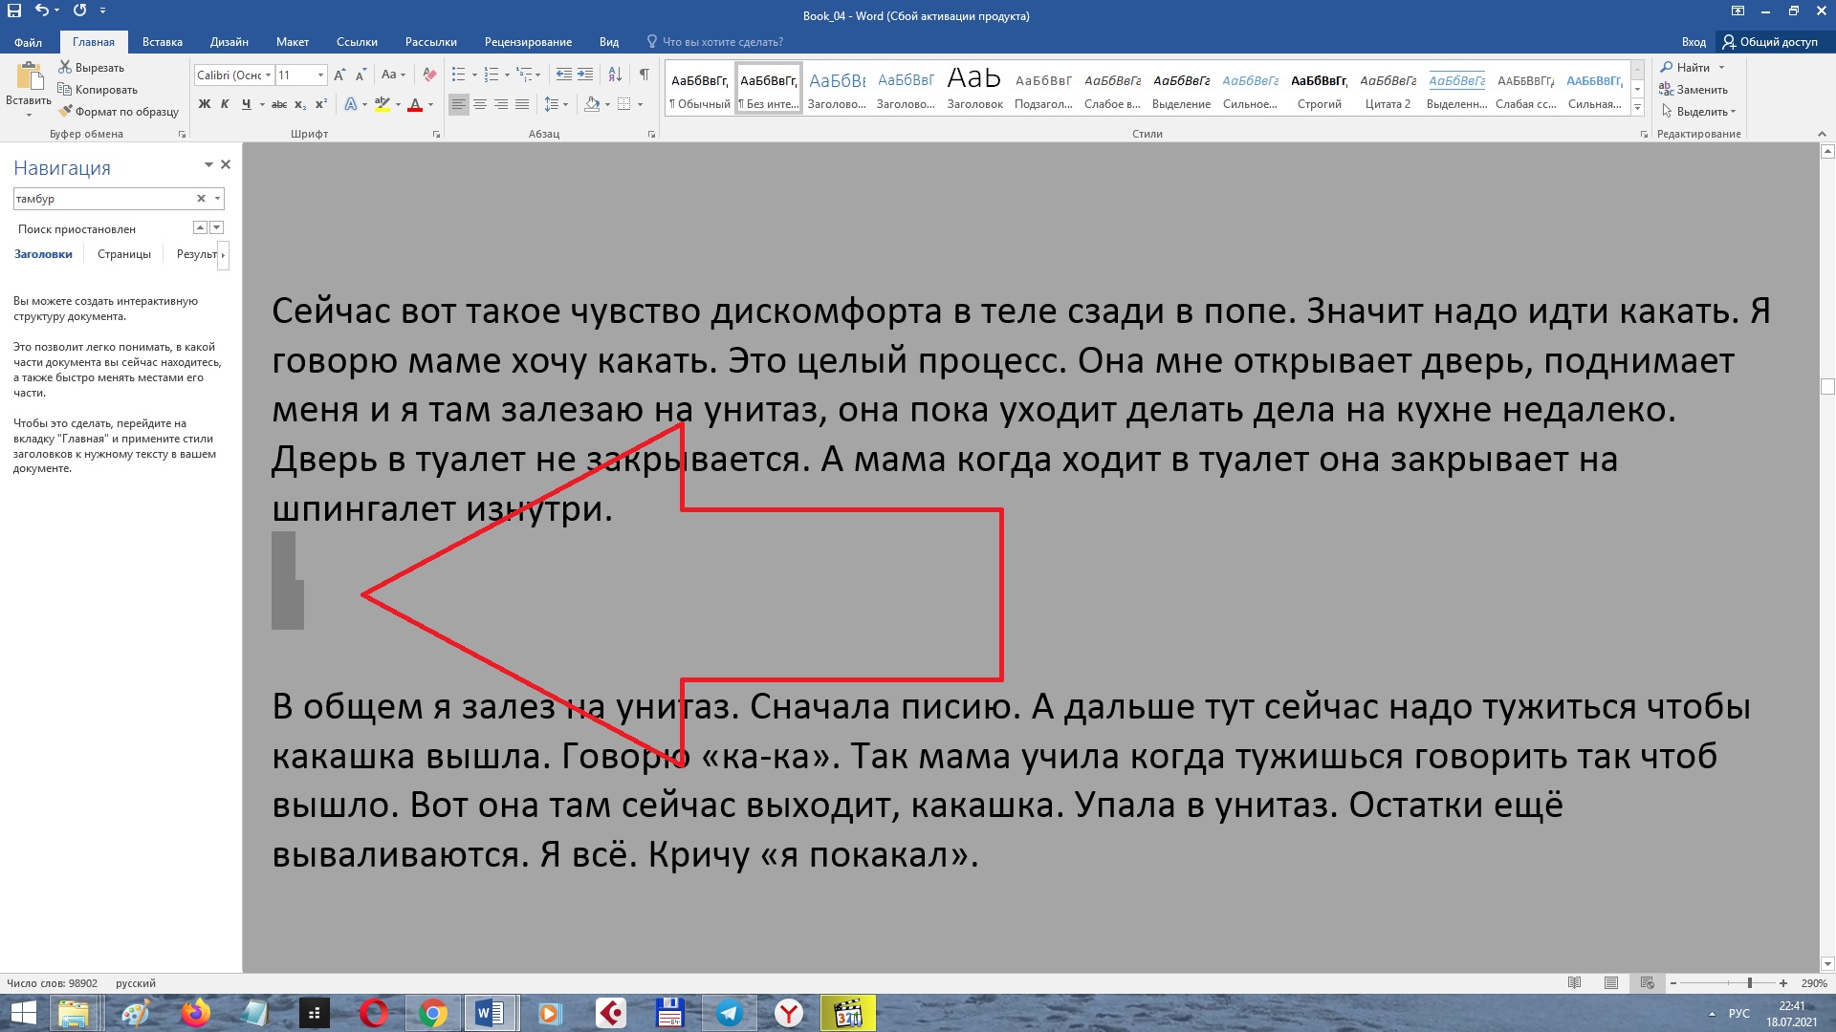The height and width of the screenshot is (1032, 1836).
Task: Switch to the Ссылки tab
Action: [x=357, y=42]
